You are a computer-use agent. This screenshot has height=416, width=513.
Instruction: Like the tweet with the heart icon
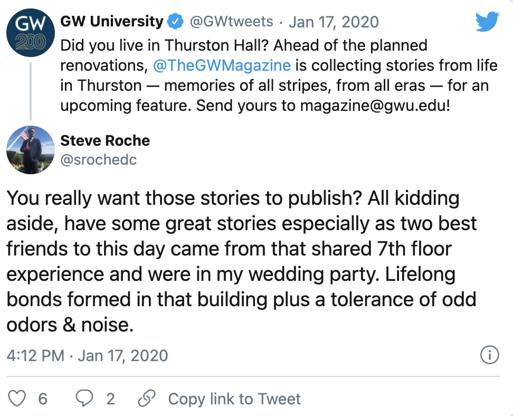(x=18, y=399)
